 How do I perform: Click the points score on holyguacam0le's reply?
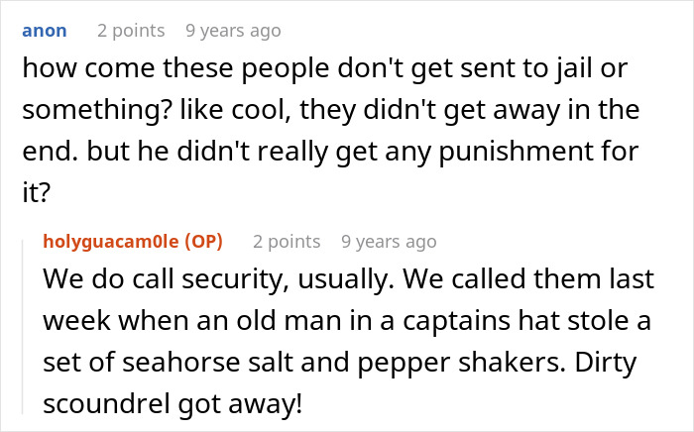tap(287, 242)
